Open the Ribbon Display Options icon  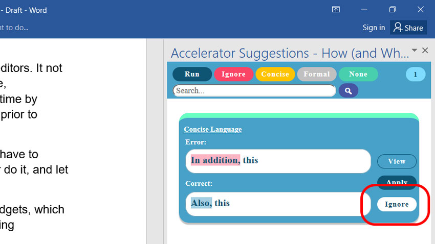tap(336, 10)
